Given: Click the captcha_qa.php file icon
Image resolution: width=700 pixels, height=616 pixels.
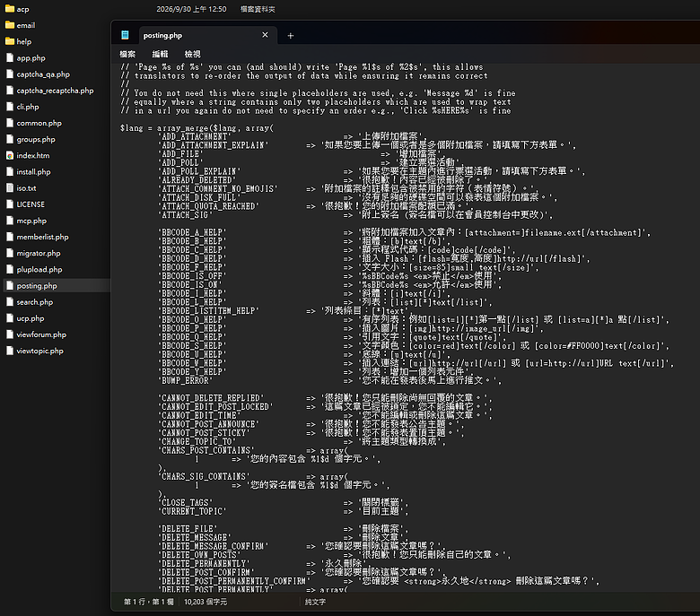Looking at the screenshot, I should pos(10,74).
